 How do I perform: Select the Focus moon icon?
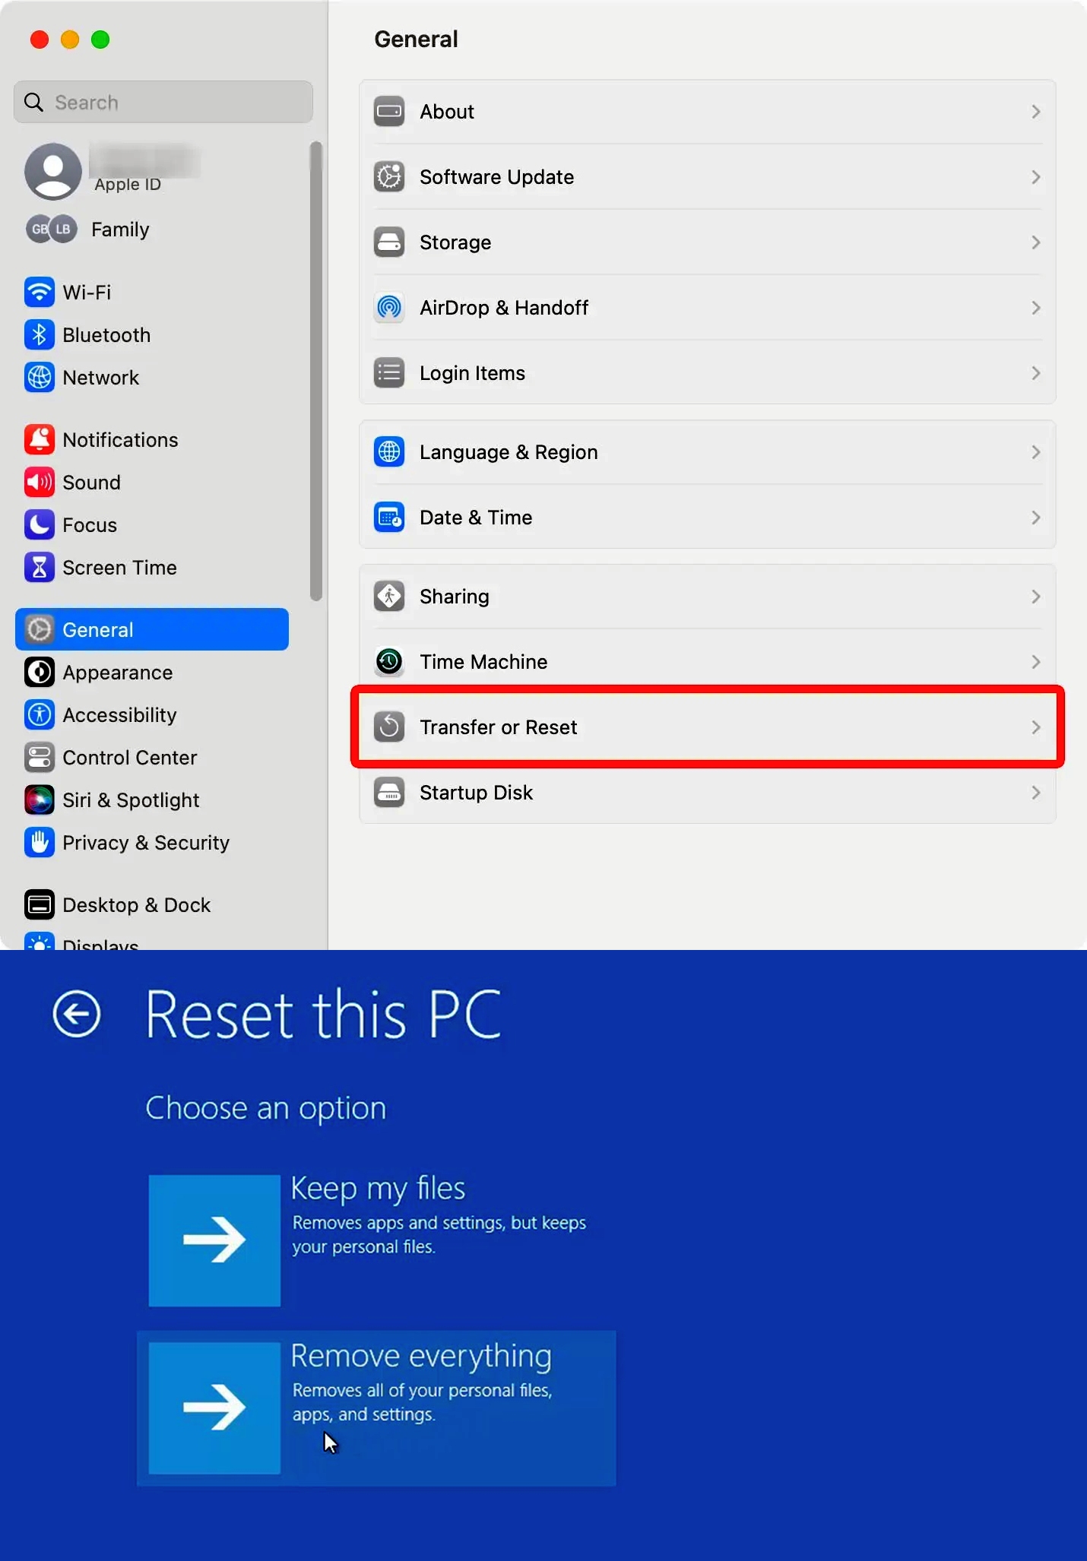[x=40, y=524]
